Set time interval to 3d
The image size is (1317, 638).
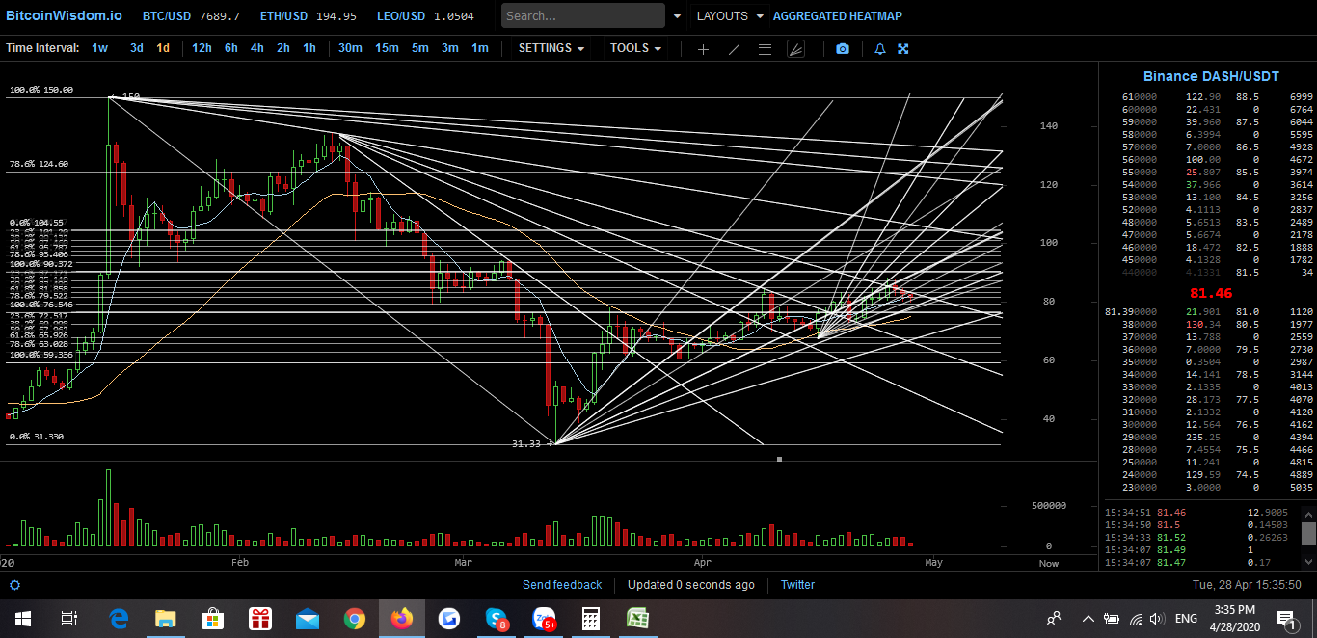pyautogui.click(x=137, y=48)
